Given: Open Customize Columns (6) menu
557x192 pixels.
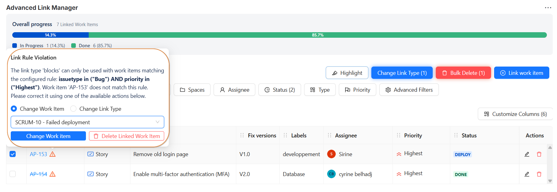Looking at the screenshot, I should coord(515,114).
